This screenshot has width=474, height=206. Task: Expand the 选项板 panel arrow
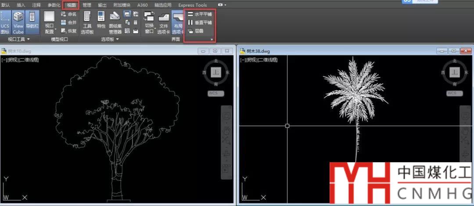[117, 39]
